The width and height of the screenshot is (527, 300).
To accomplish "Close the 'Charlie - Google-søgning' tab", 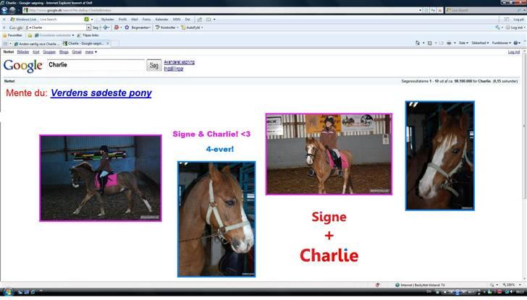I will tap(108, 43).
